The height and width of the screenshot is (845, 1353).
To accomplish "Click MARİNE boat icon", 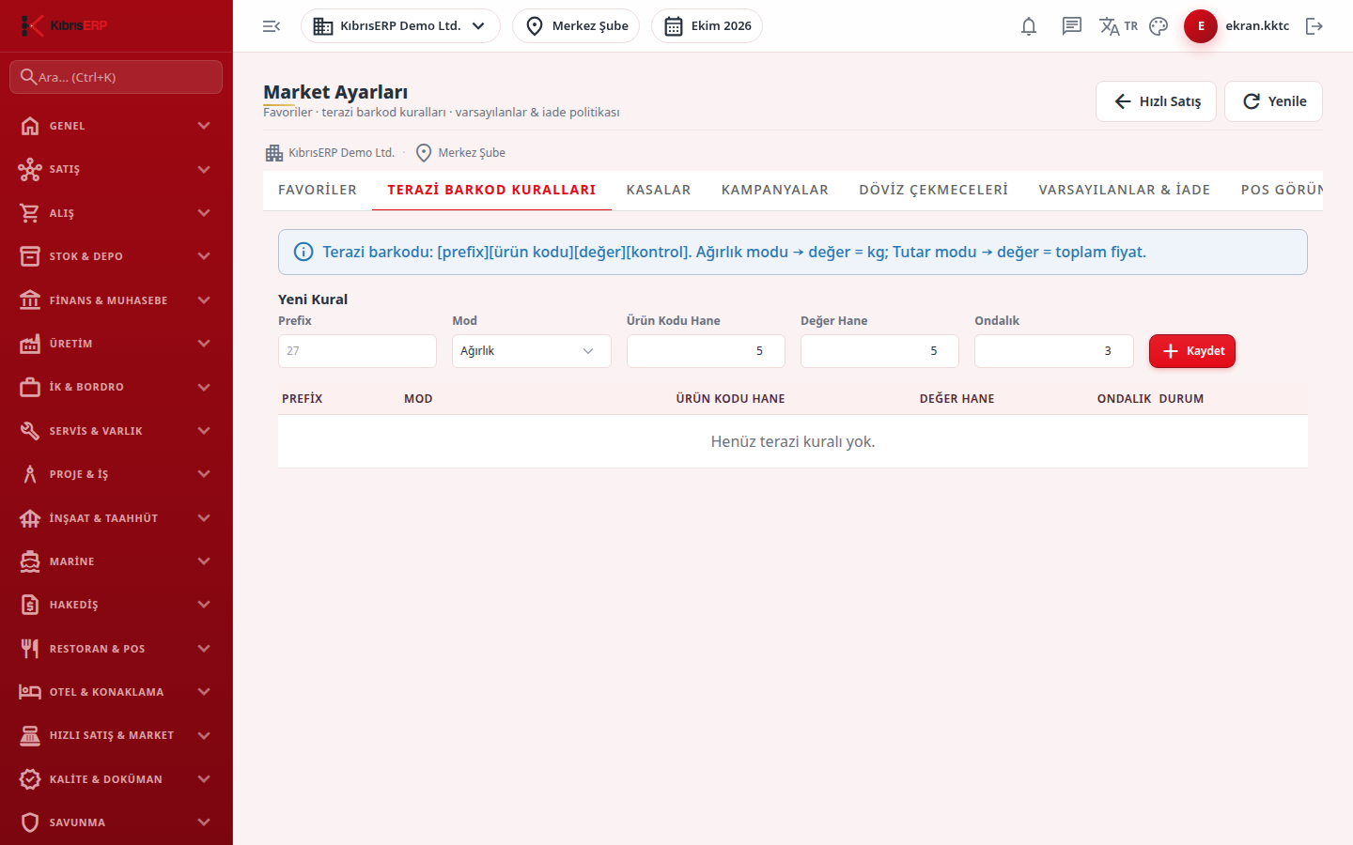I will [30, 561].
